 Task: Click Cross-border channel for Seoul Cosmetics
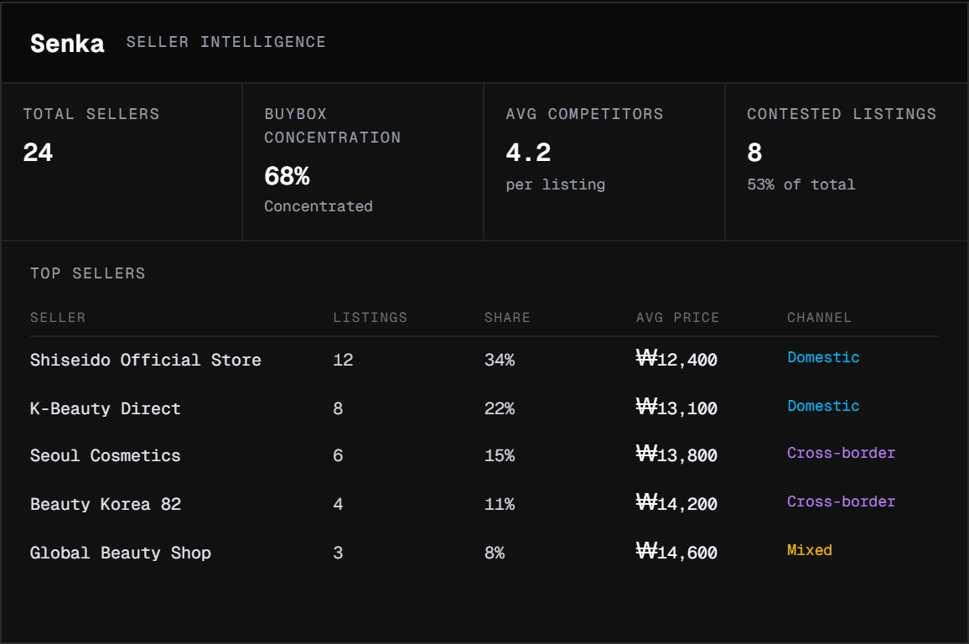(841, 453)
